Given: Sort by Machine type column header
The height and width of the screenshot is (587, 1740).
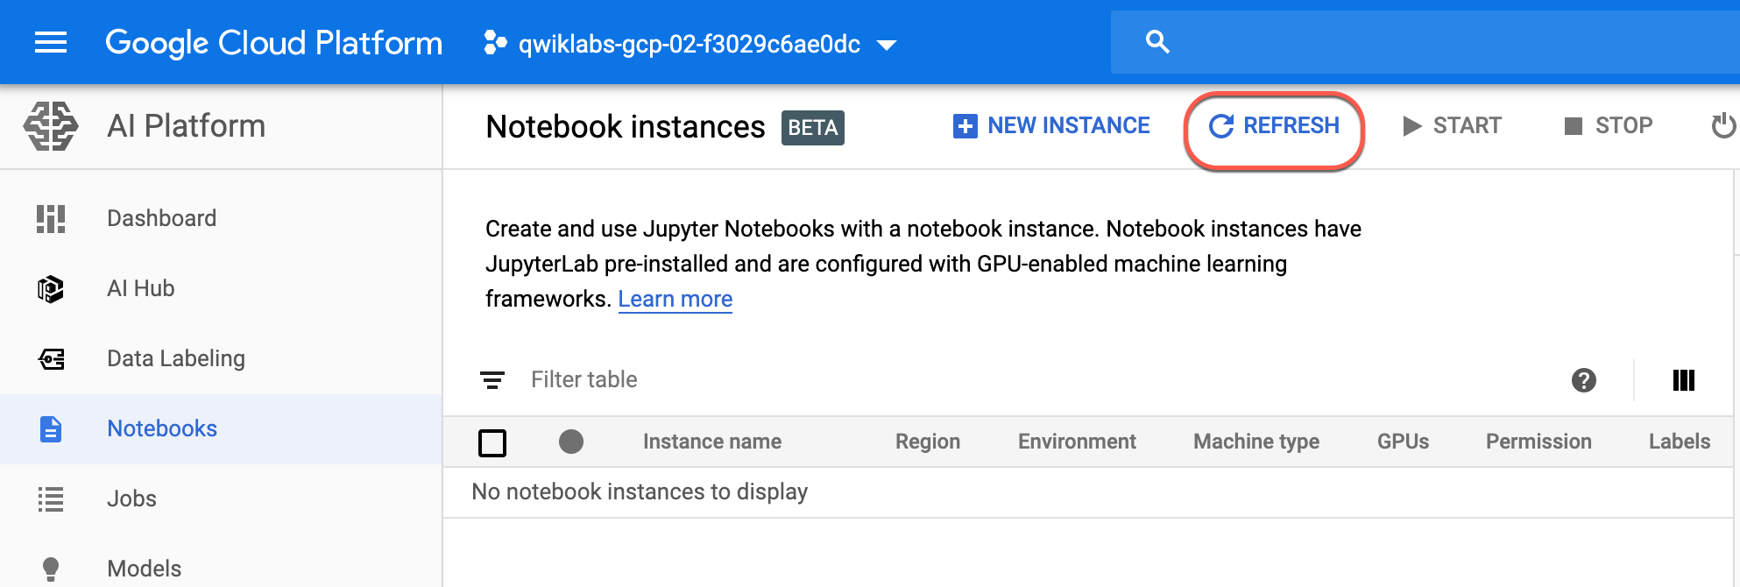Looking at the screenshot, I should 1256,442.
